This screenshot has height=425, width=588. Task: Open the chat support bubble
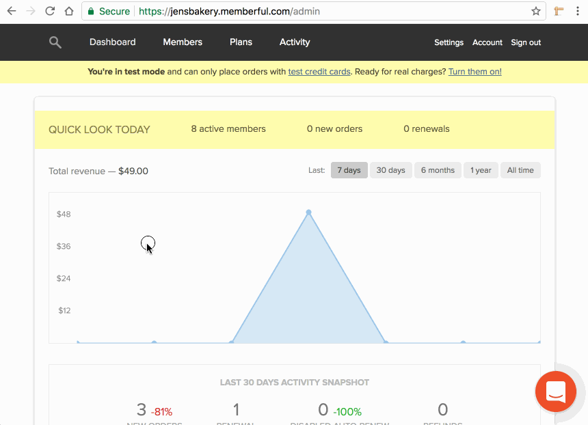(555, 392)
